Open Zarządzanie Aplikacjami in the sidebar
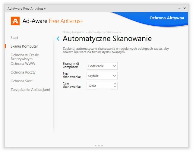This screenshot has height=152, width=193. pos(30,90)
